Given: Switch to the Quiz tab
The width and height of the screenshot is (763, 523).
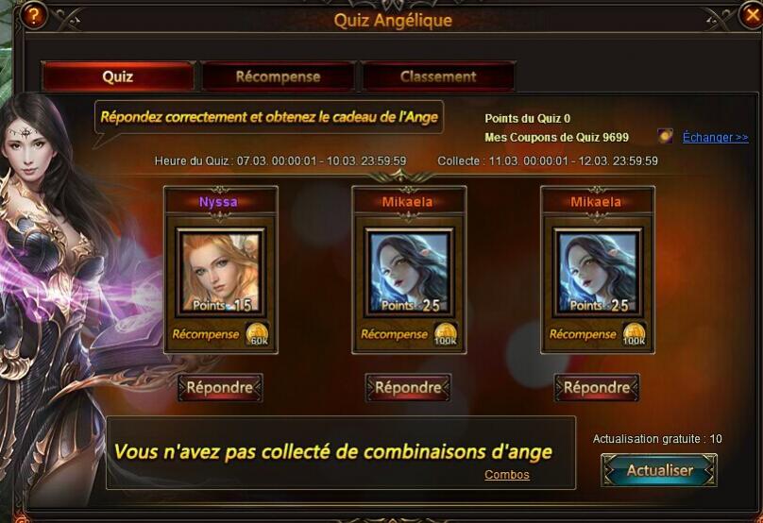Looking at the screenshot, I should click(118, 76).
